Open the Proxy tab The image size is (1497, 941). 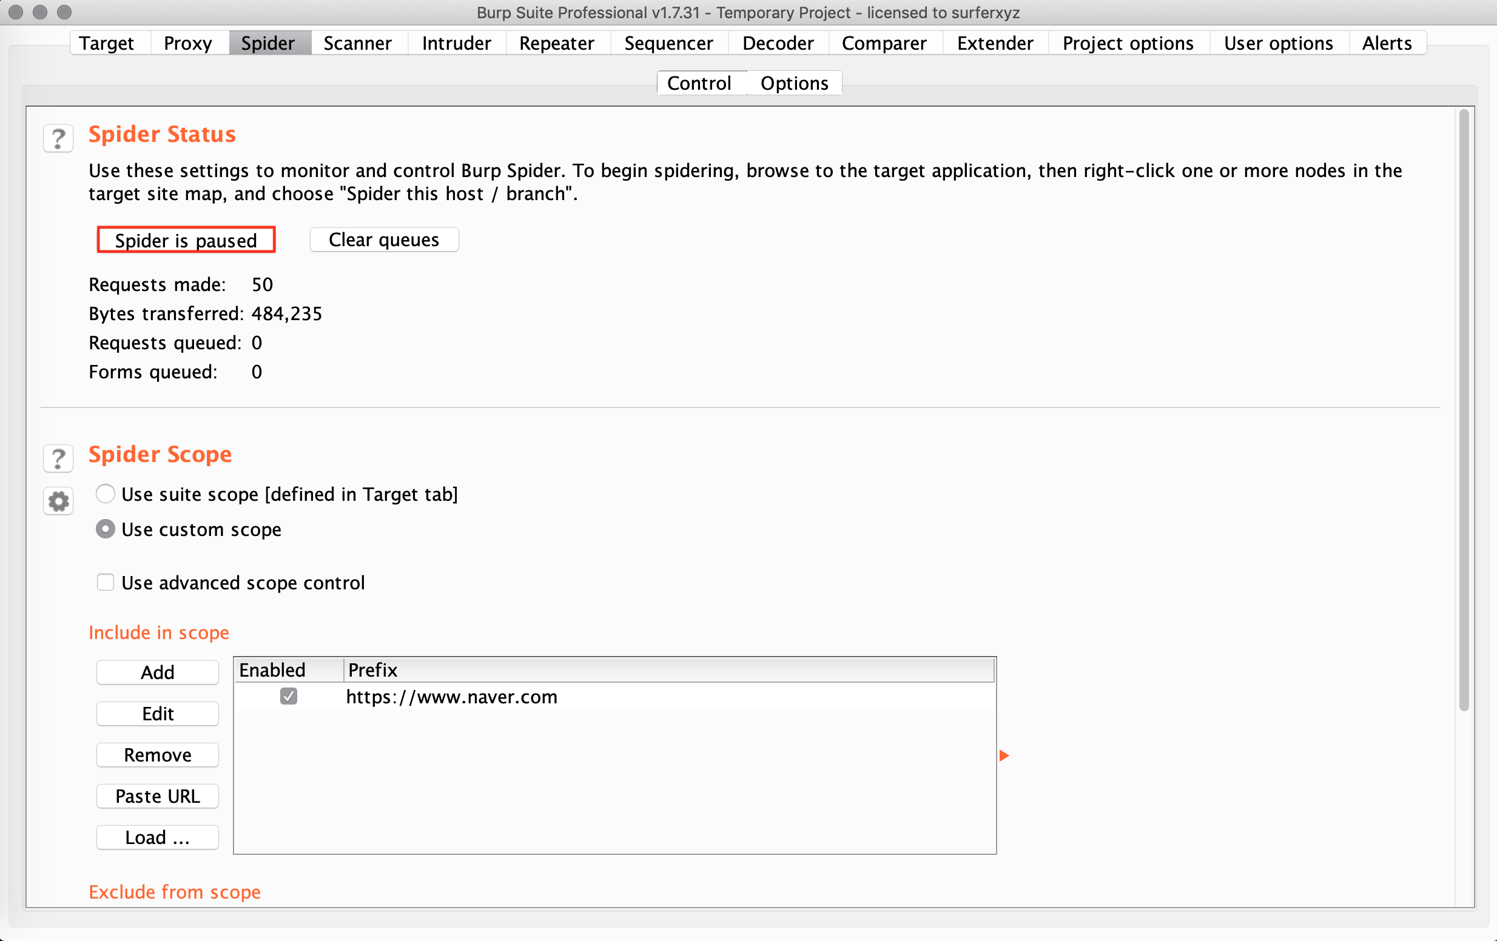click(188, 43)
